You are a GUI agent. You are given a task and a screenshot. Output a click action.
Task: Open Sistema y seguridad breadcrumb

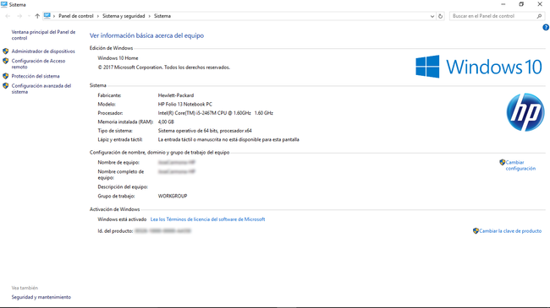pyautogui.click(x=124, y=16)
